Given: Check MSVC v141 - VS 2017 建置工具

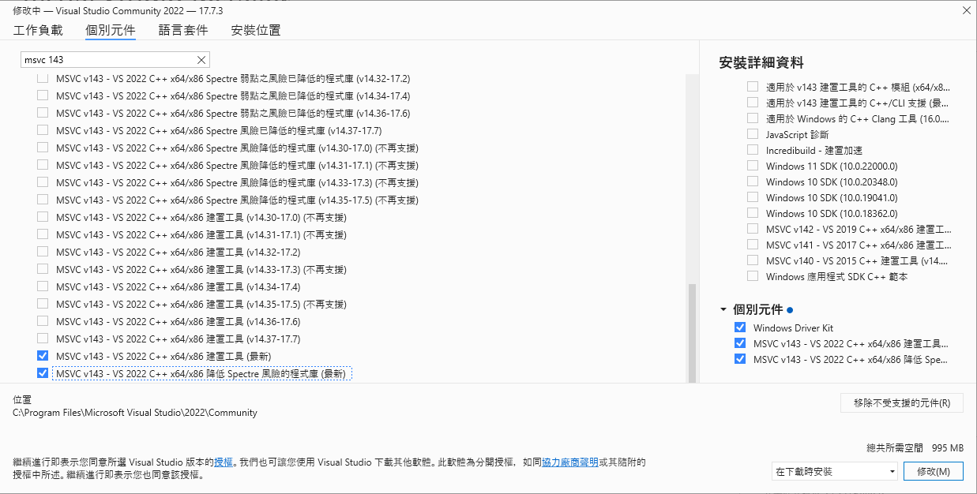Looking at the screenshot, I should pos(753,245).
